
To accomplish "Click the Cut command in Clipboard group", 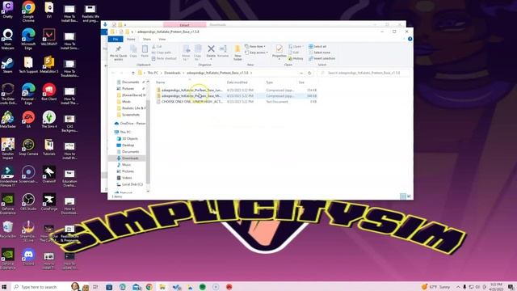I will tap(157, 47).
